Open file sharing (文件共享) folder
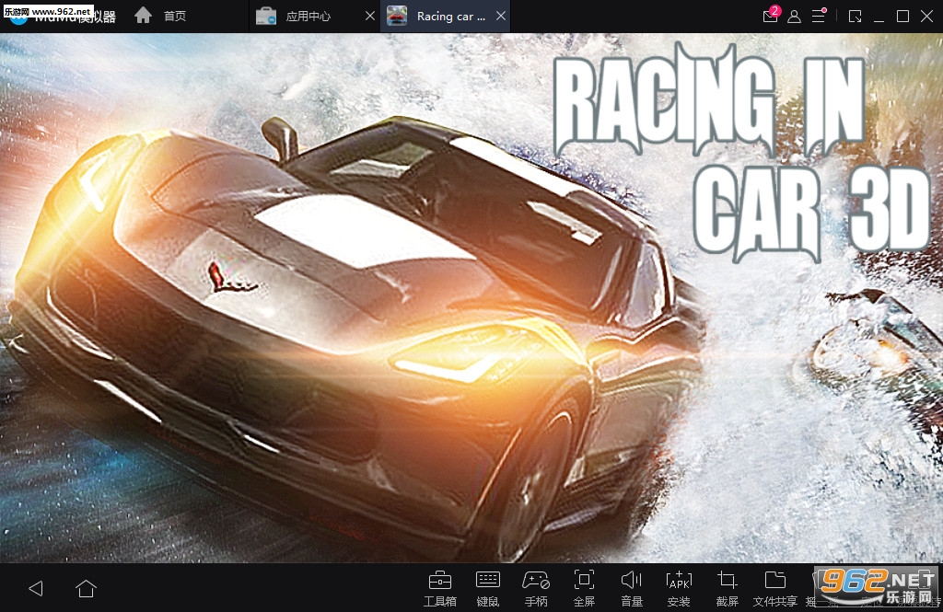The image size is (943, 612). coord(774,586)
